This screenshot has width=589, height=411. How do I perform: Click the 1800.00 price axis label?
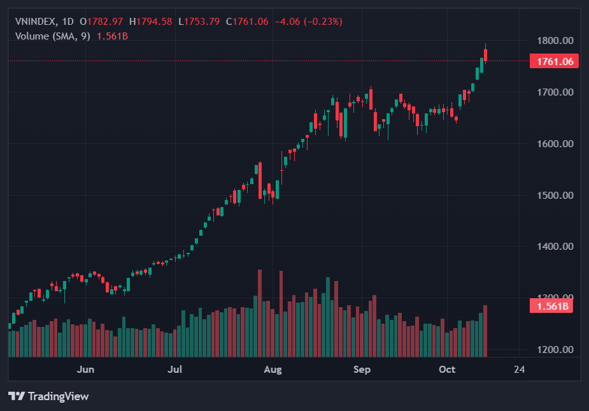point(553,41)
